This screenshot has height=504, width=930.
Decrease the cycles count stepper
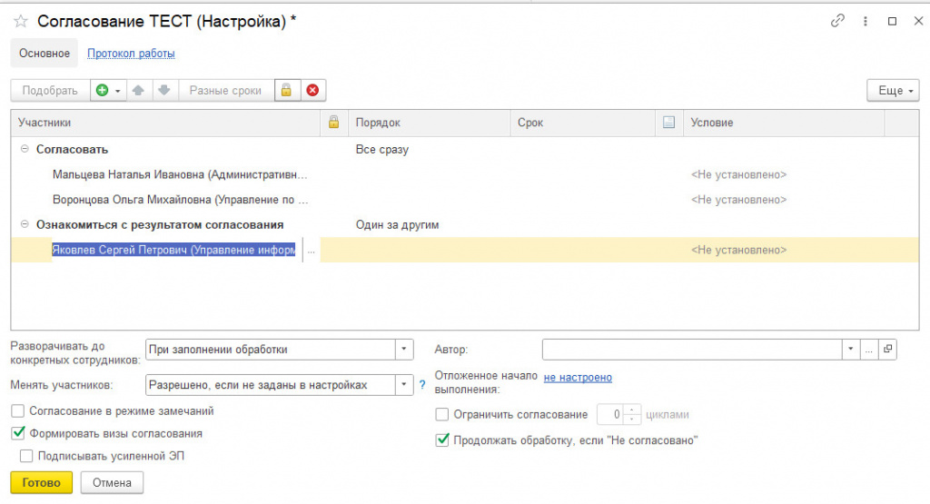pyautogui.click(x=632, y=420)
